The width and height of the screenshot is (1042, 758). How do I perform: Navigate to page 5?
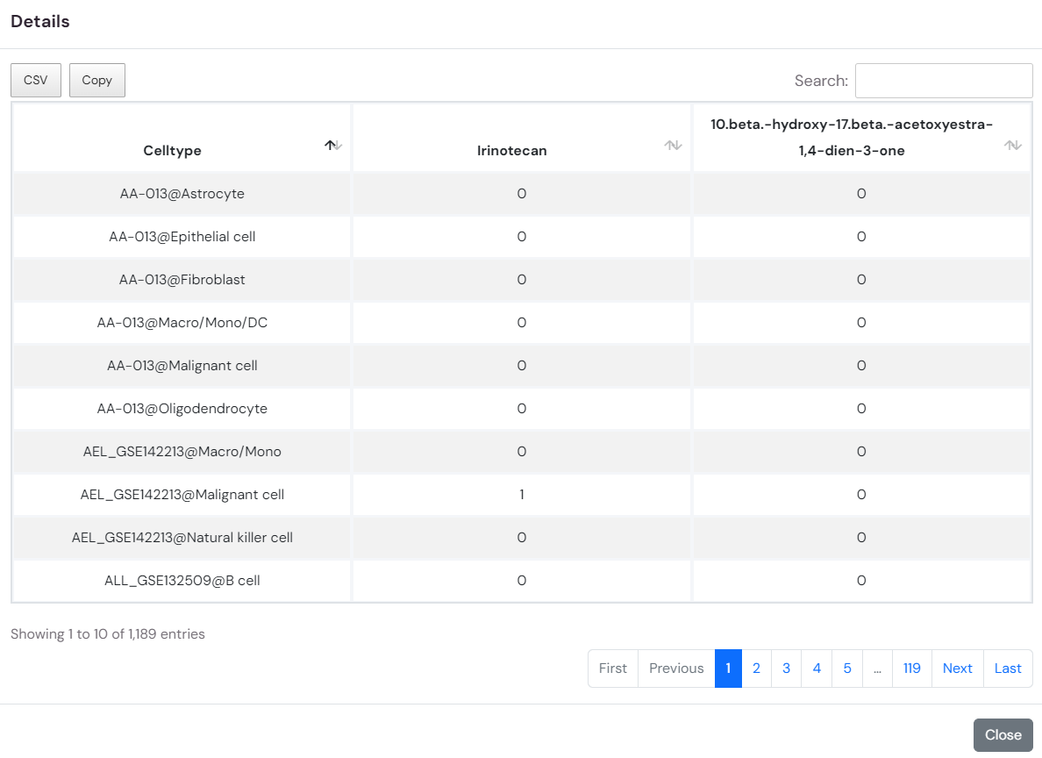pyautogui.click(x=847, y=669)
